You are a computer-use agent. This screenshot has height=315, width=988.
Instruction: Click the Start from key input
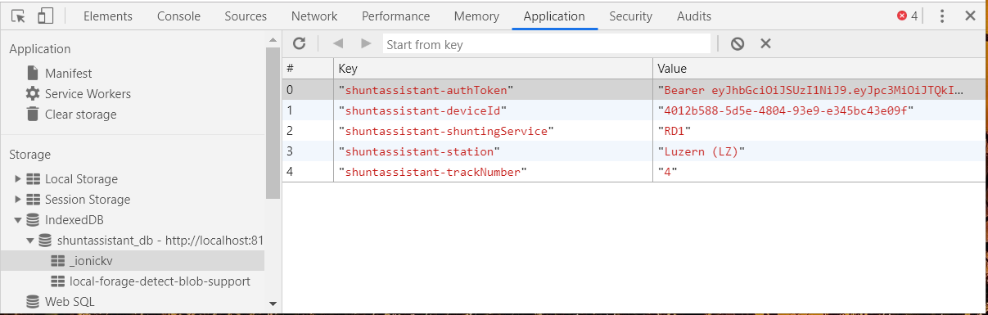point(547,44)
